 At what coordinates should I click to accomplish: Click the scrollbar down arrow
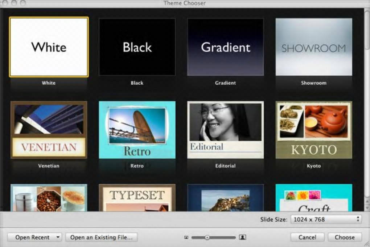pyautogui.click(x=367, y=207)
